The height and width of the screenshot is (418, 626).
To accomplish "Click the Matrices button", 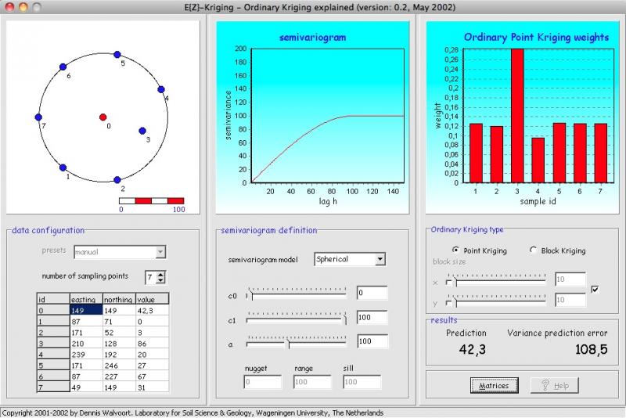I will tap(494, 385).
